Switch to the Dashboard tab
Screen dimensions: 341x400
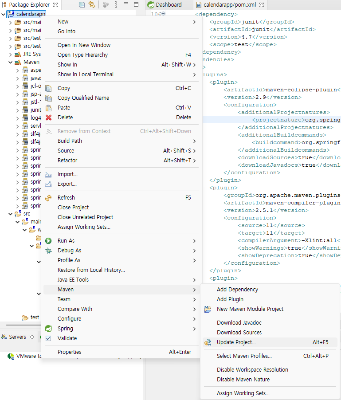pyautogui.click(x=165, y=5)
